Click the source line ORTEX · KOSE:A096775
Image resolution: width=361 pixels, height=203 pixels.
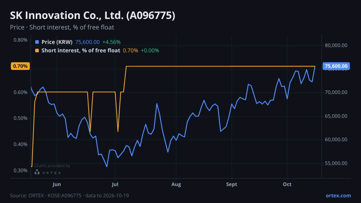pyautogui.click(x=69, y=195)
